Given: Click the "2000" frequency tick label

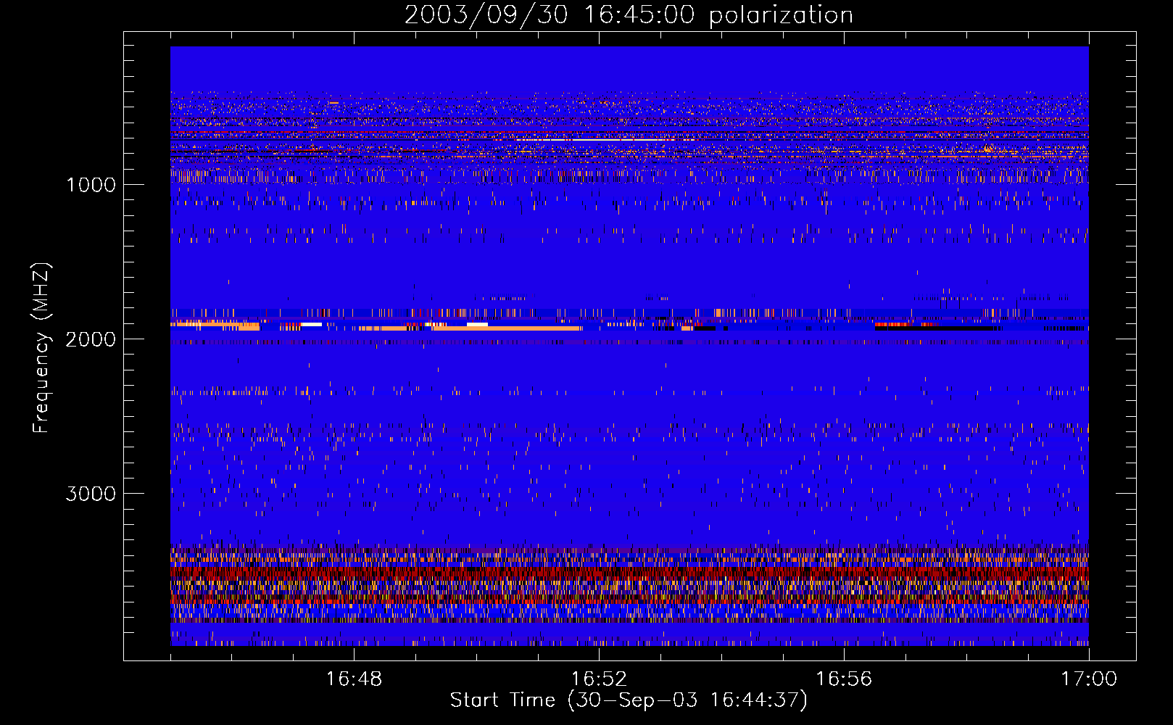Looking at the screenshot, I should 91,339.
